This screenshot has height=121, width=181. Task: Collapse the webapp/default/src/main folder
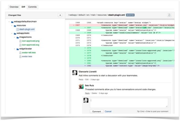point(9,22)
